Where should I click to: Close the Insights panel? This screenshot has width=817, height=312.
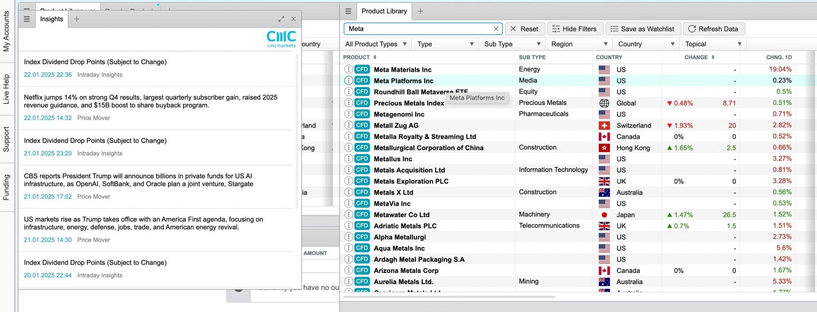click(294, 19)
